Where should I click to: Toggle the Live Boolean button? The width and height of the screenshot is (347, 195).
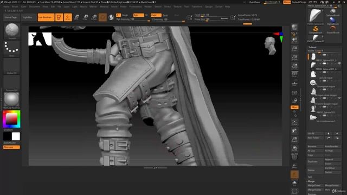coord(46,17)
